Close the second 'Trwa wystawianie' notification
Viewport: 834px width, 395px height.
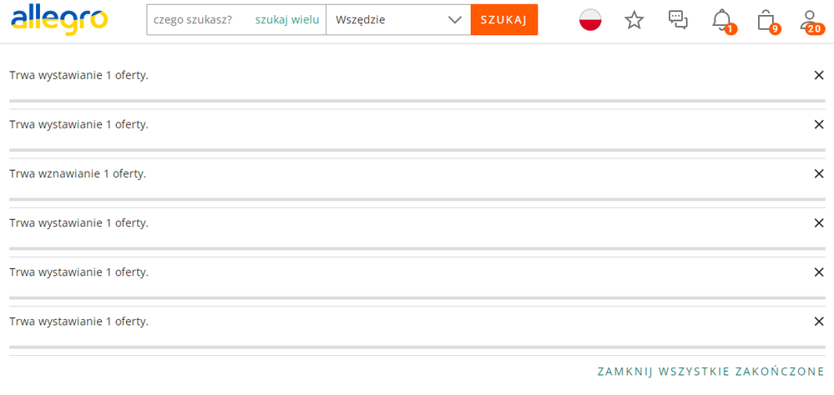tap(819, 125)
